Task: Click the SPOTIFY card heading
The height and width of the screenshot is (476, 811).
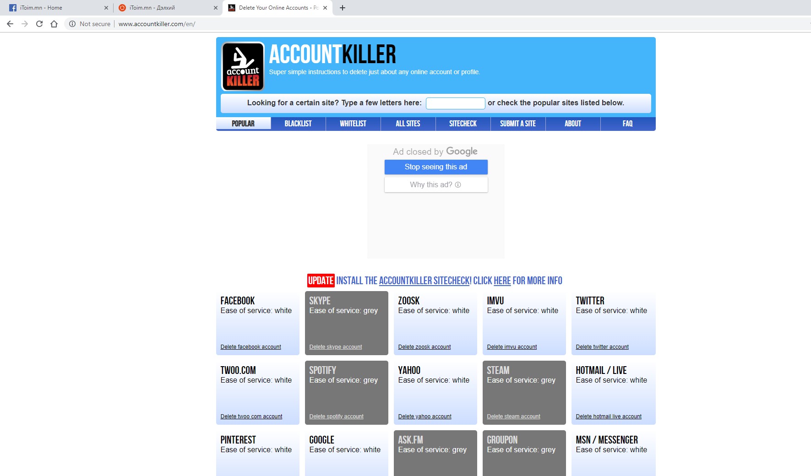Action: pyautogui.click(x=322, y=370)
